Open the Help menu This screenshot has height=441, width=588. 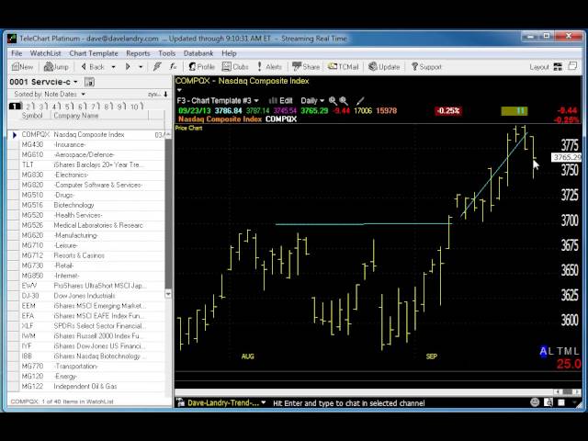point(229,53)
